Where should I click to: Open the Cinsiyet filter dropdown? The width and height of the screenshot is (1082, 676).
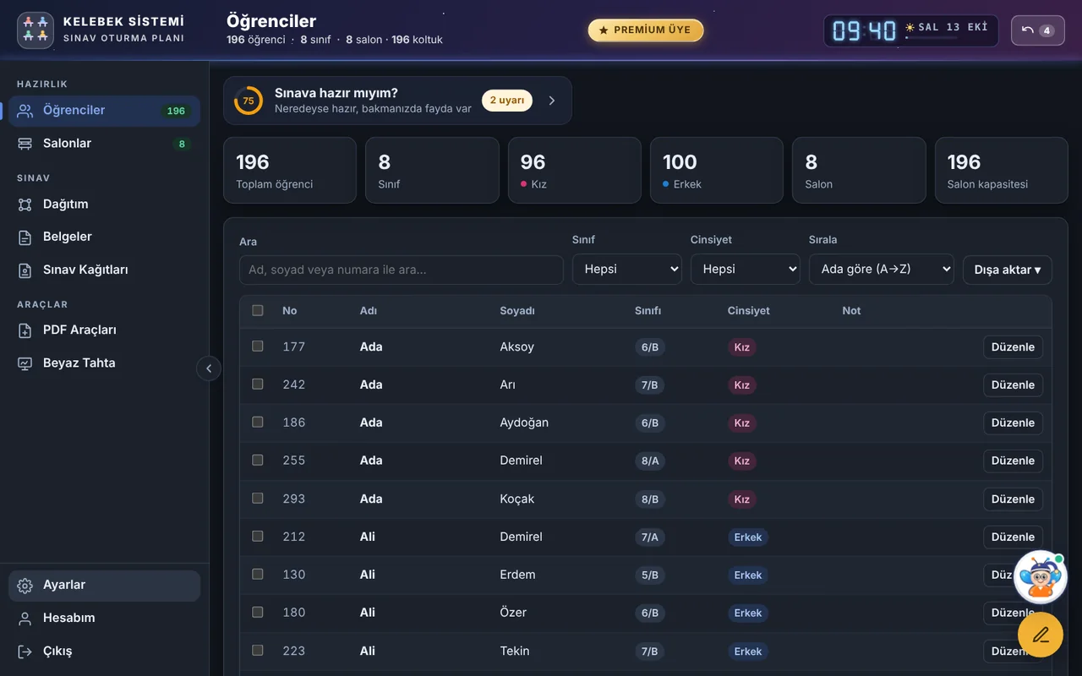(x=746, y=270)
